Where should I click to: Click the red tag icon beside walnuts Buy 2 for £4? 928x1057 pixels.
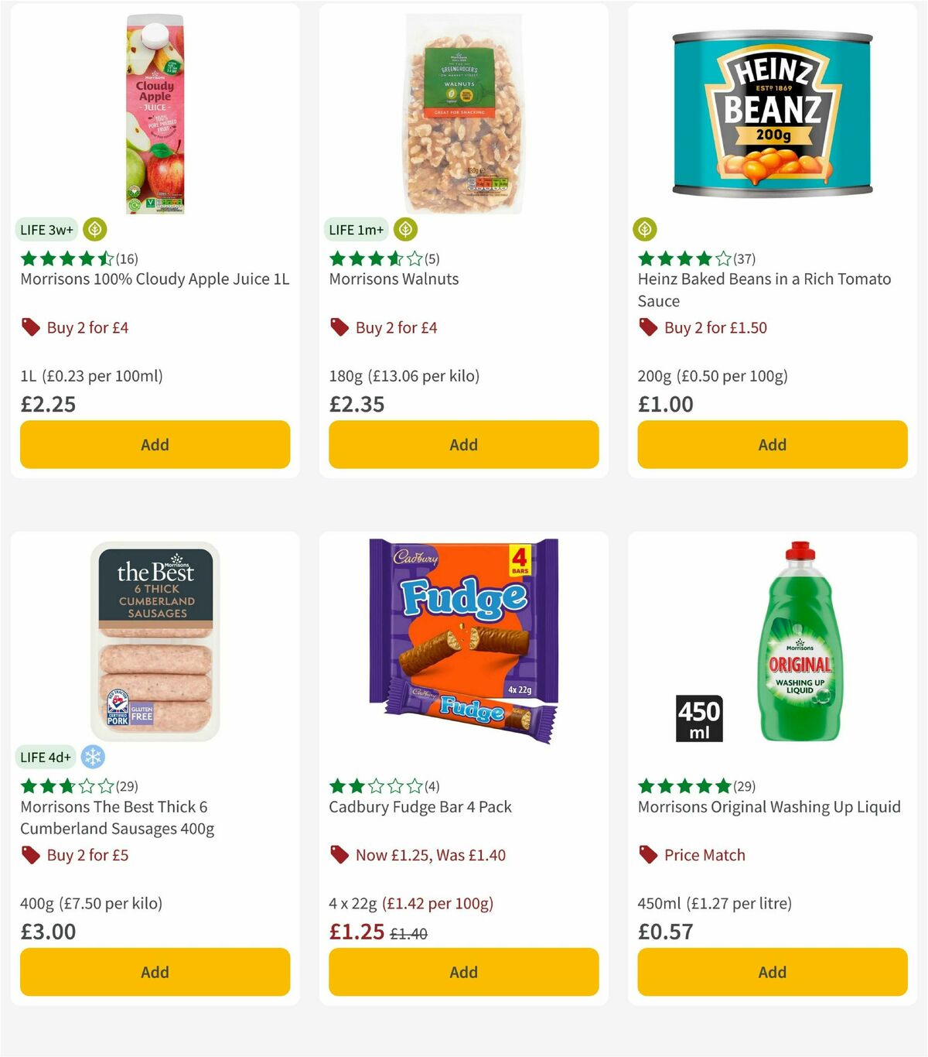pyautogui.click(x=339, y=327)
